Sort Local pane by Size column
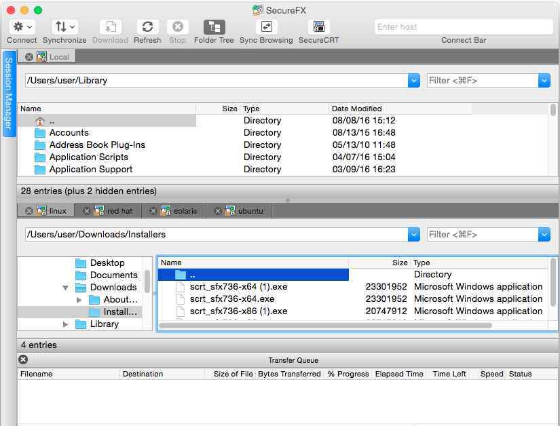This screenshot has height=426, width=560. point(218,109)
